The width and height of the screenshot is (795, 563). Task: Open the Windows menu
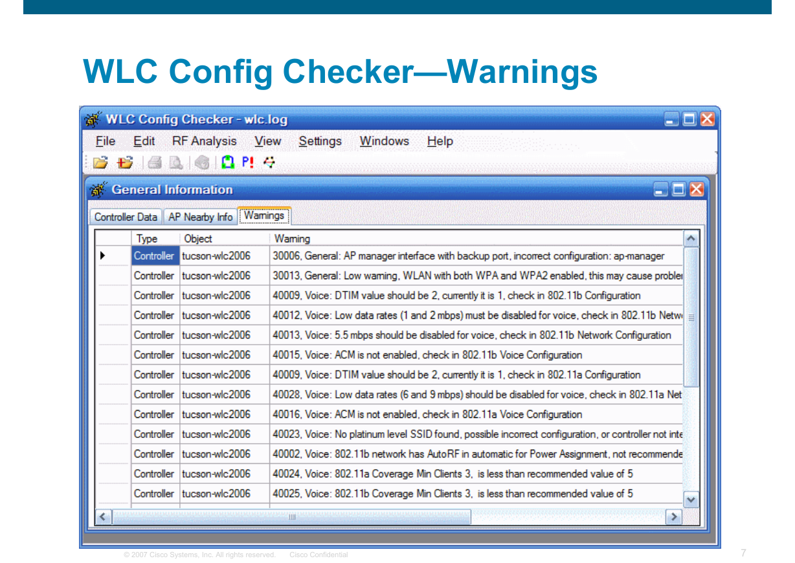click(x=385, y=141)
